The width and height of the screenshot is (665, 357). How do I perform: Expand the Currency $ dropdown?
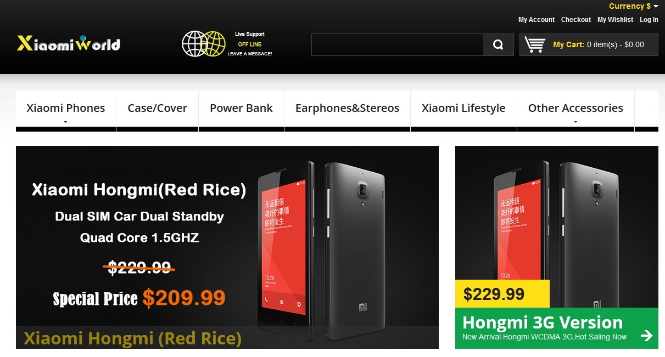coord(634,6)
